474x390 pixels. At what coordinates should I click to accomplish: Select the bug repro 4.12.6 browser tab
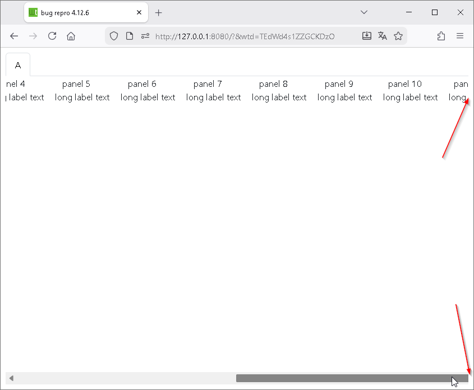(79, 12)
